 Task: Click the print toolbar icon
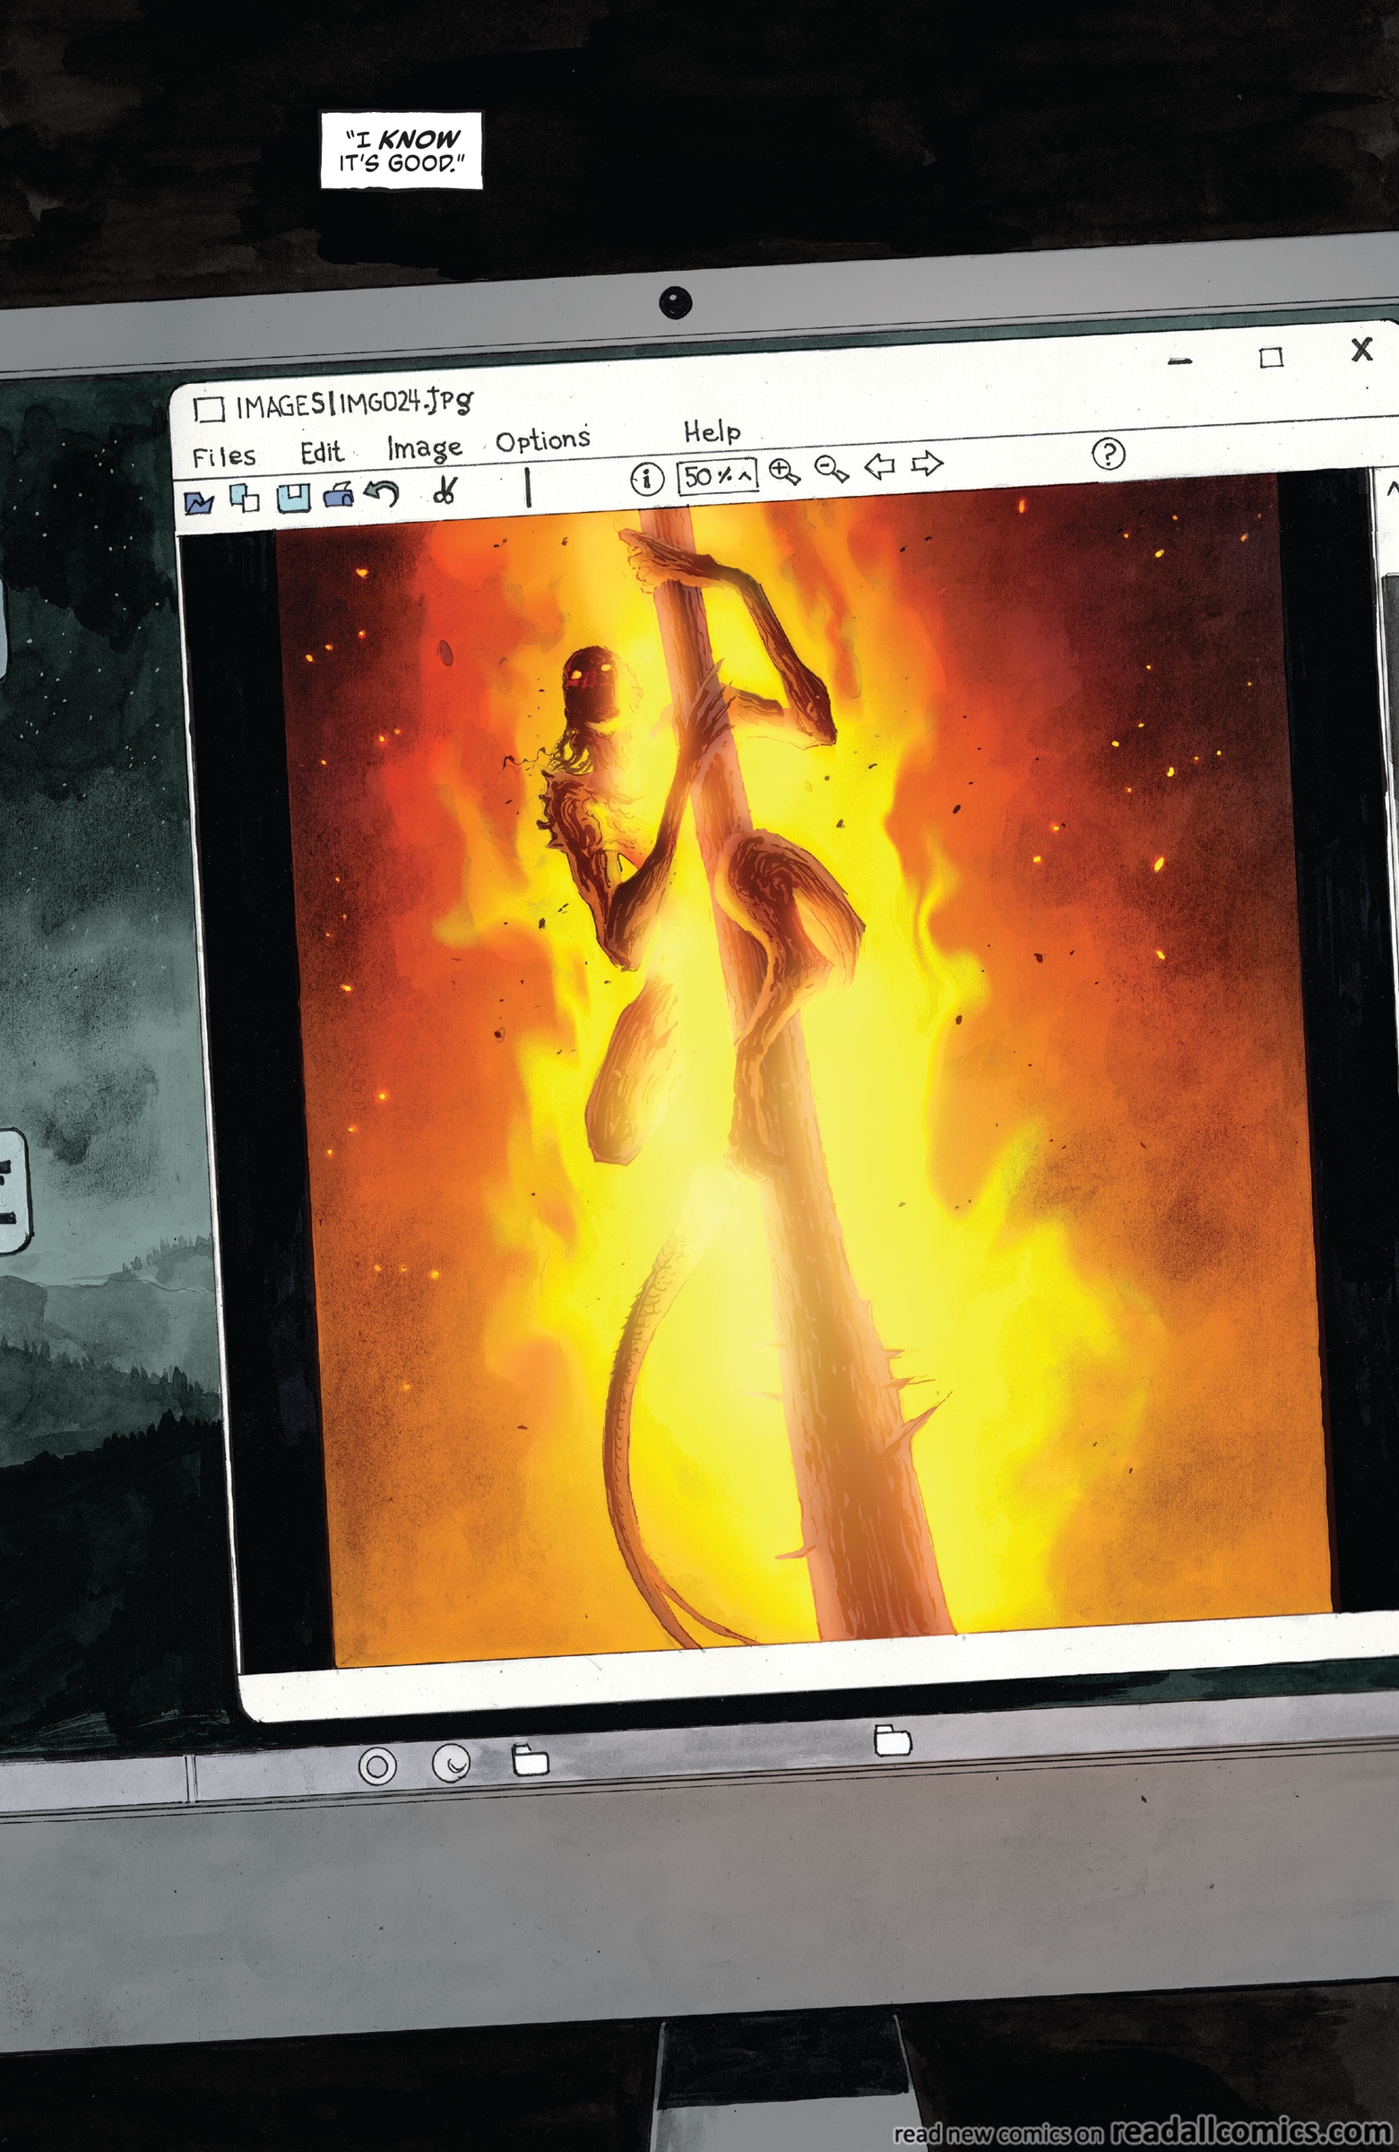[339, 495]
